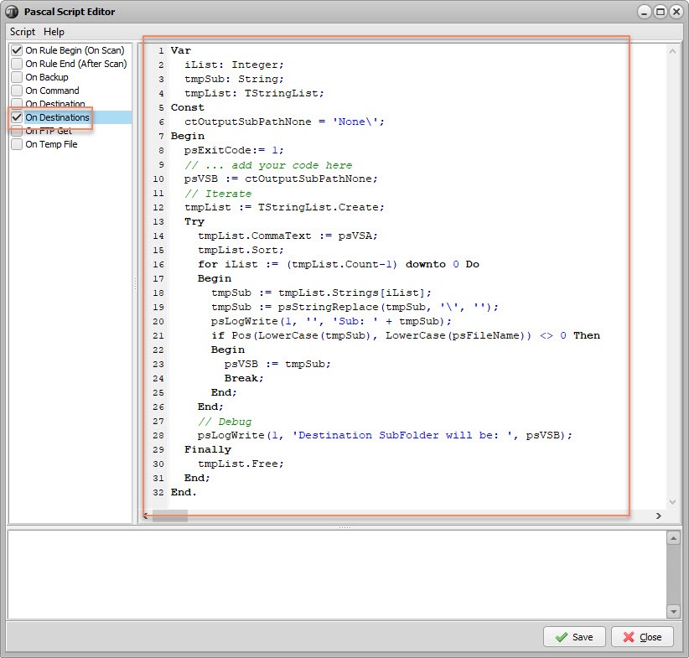Click the Pascal Script Editor title bar icon
The height and width of the screenshot is (658, 689).
[x=11, y=11]
